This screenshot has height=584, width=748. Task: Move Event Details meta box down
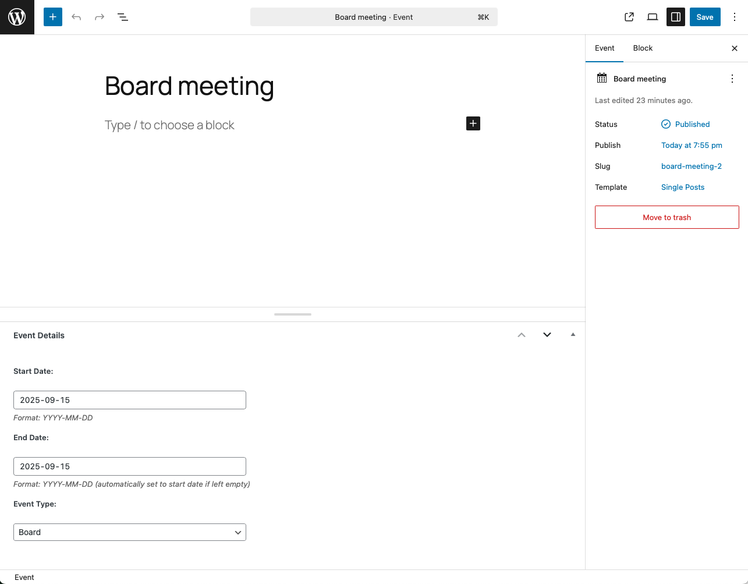(x=547, y=334)
